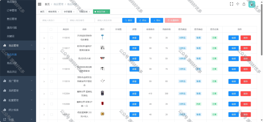This screenshot has height=122, width=263.
Task: Click product image for item 1152008
Action: tap(102, 103)
